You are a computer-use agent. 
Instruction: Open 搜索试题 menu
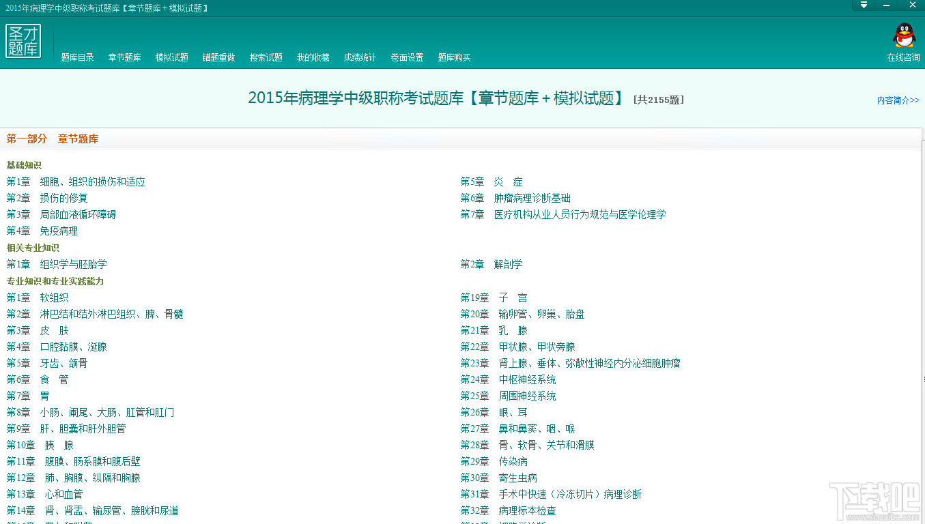point(266,57)
